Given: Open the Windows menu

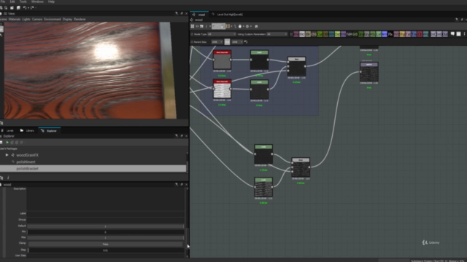Looking at the screenshot, I should pyautogui.click(x=37, y=1).
